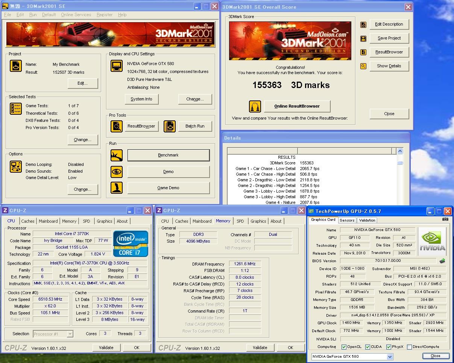This screenshot has height=363, width=454.
Task: Switch to Validation tab in GPU-Z
Action: (367, 220)
